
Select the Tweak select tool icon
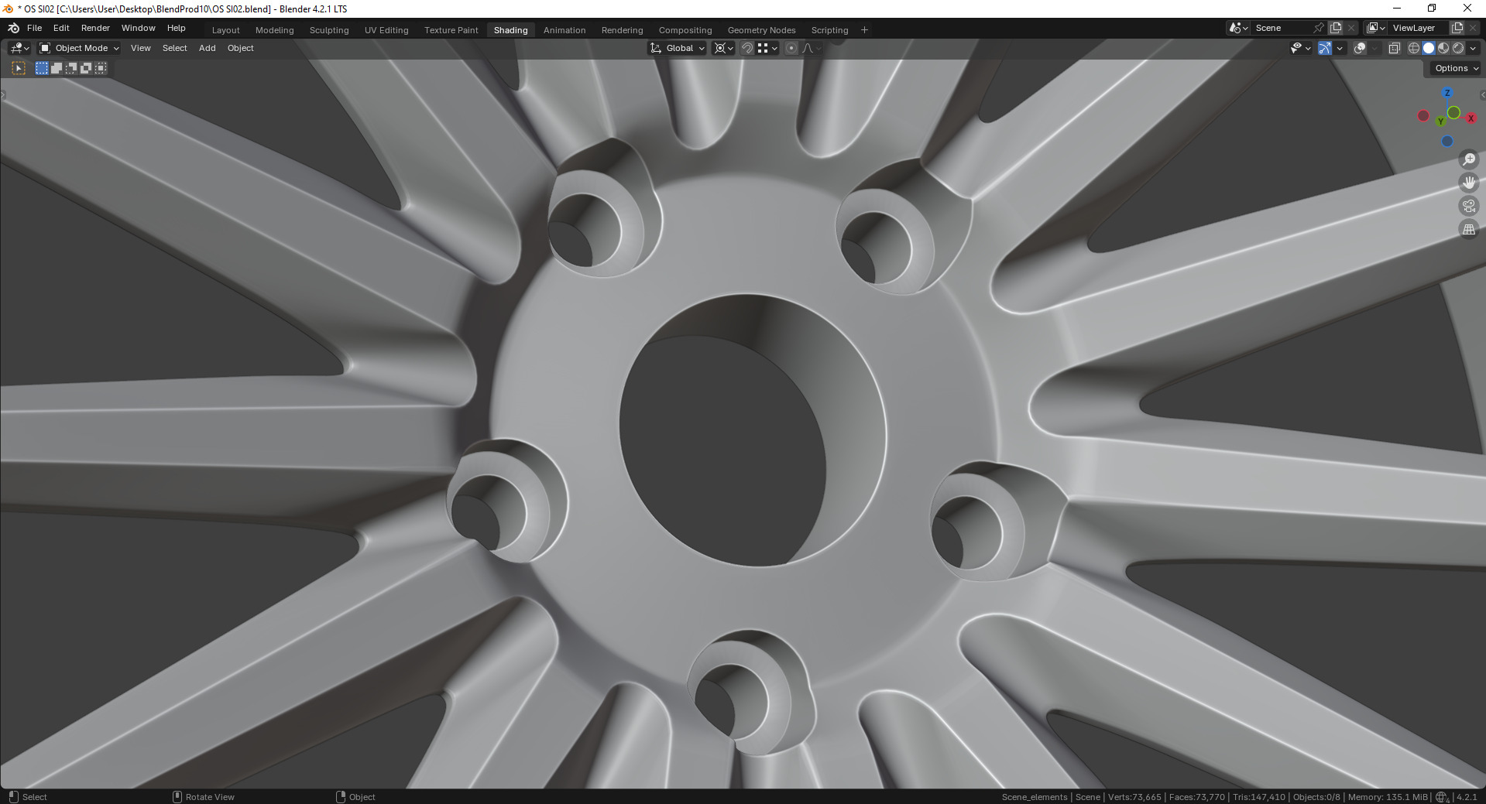(19, 68)
